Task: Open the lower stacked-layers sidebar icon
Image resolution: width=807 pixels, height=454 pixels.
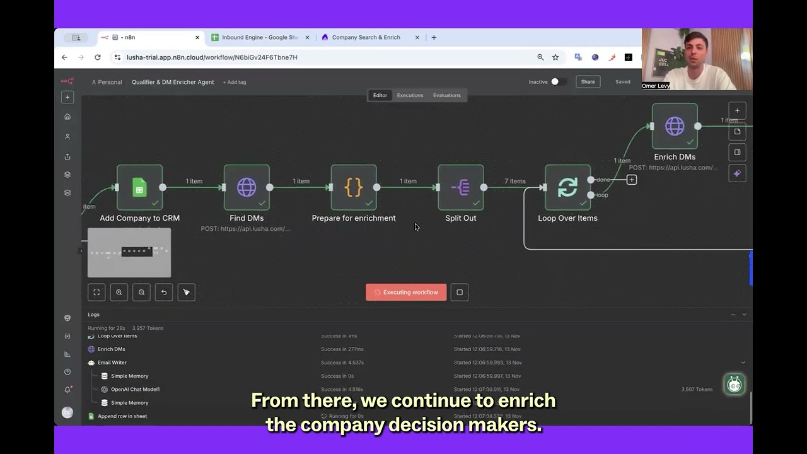Action: pyautogui.click(x=67, y=193)
